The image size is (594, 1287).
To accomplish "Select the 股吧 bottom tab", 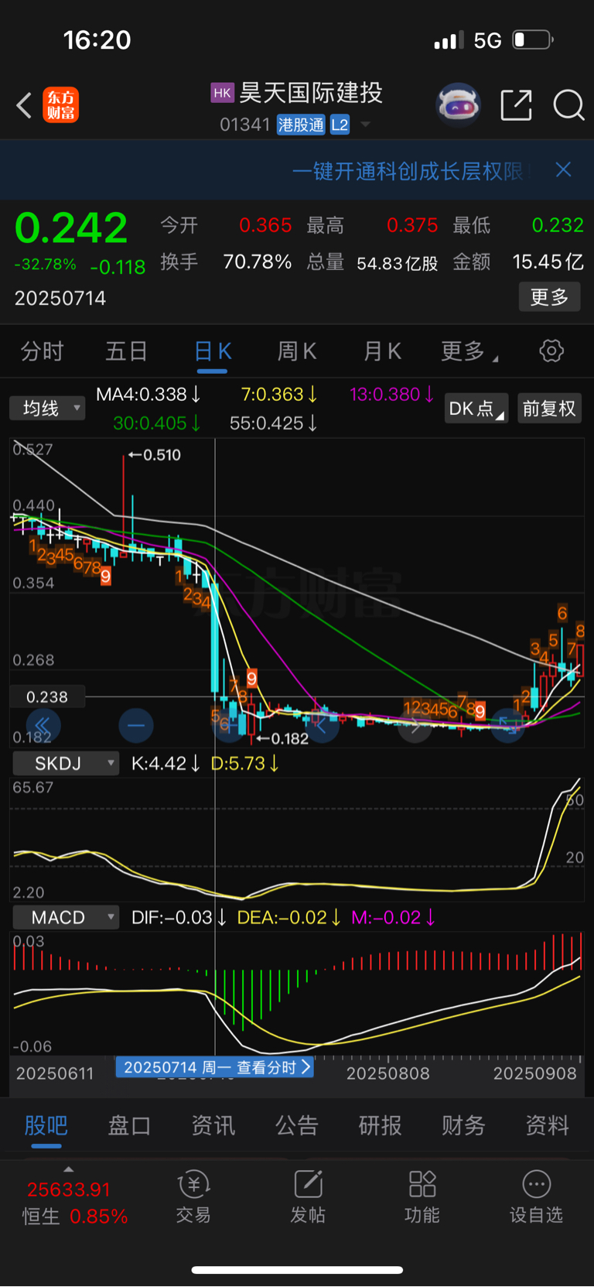I will click(x=46, y=1125).
